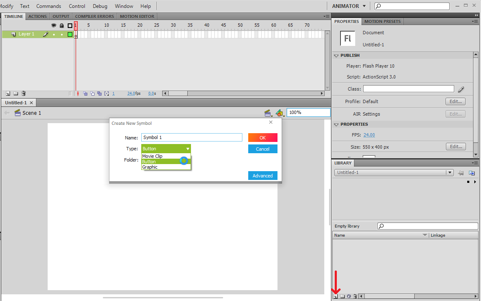Click the New Symbol icon in Library
Viewport: 481px width, 301px height.
[x=336, y=296]
